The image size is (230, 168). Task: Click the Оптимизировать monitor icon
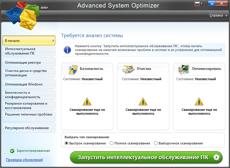(x=183, y=69)
